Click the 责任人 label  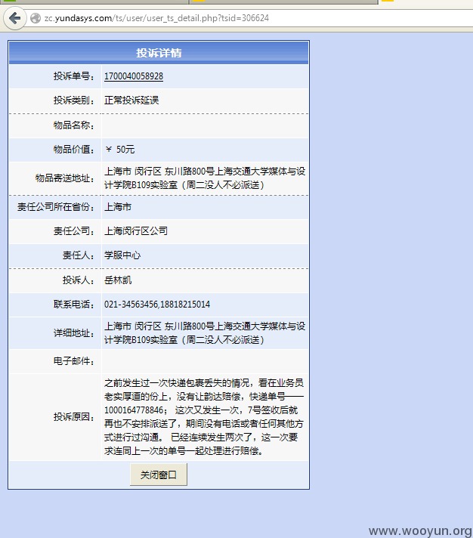click(x=78, y=255)
